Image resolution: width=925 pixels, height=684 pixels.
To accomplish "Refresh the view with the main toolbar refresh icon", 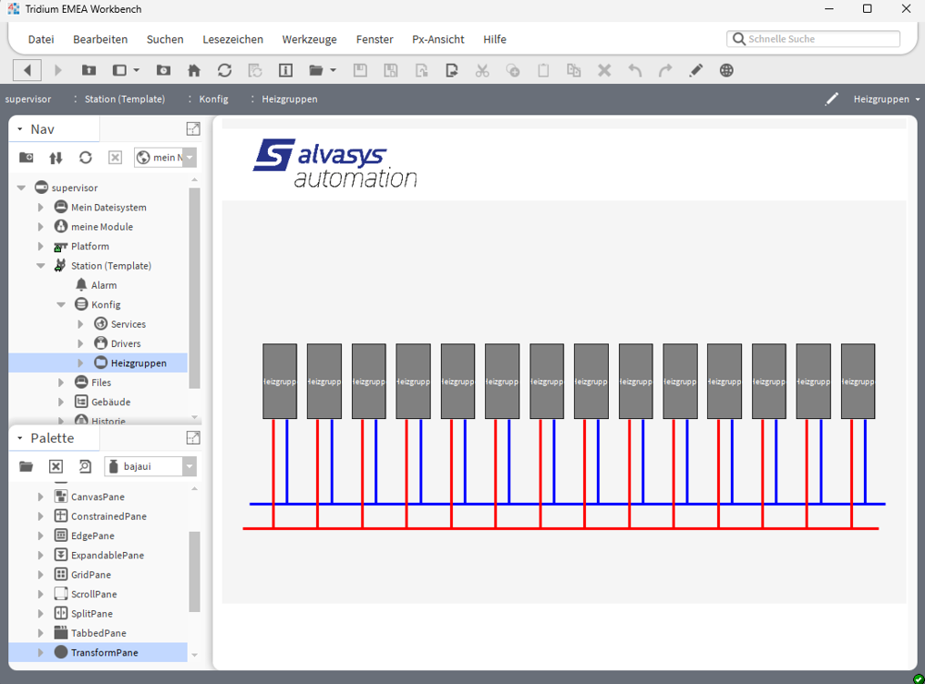I will coord(224,70).
